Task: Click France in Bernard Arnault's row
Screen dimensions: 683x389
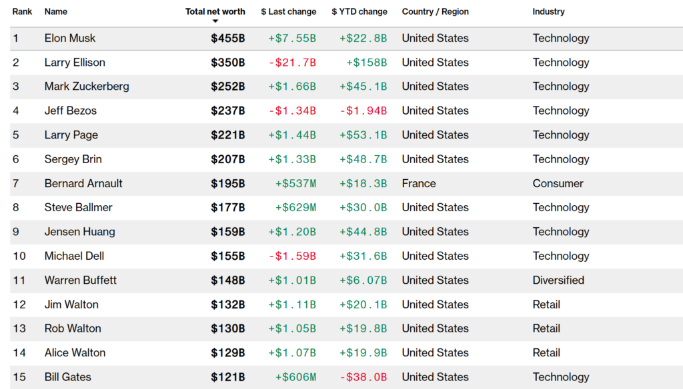Action: pos(419,183)
